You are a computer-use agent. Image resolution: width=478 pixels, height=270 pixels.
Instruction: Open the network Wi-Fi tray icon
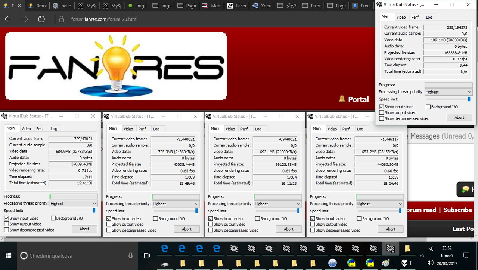coord(431,249)
